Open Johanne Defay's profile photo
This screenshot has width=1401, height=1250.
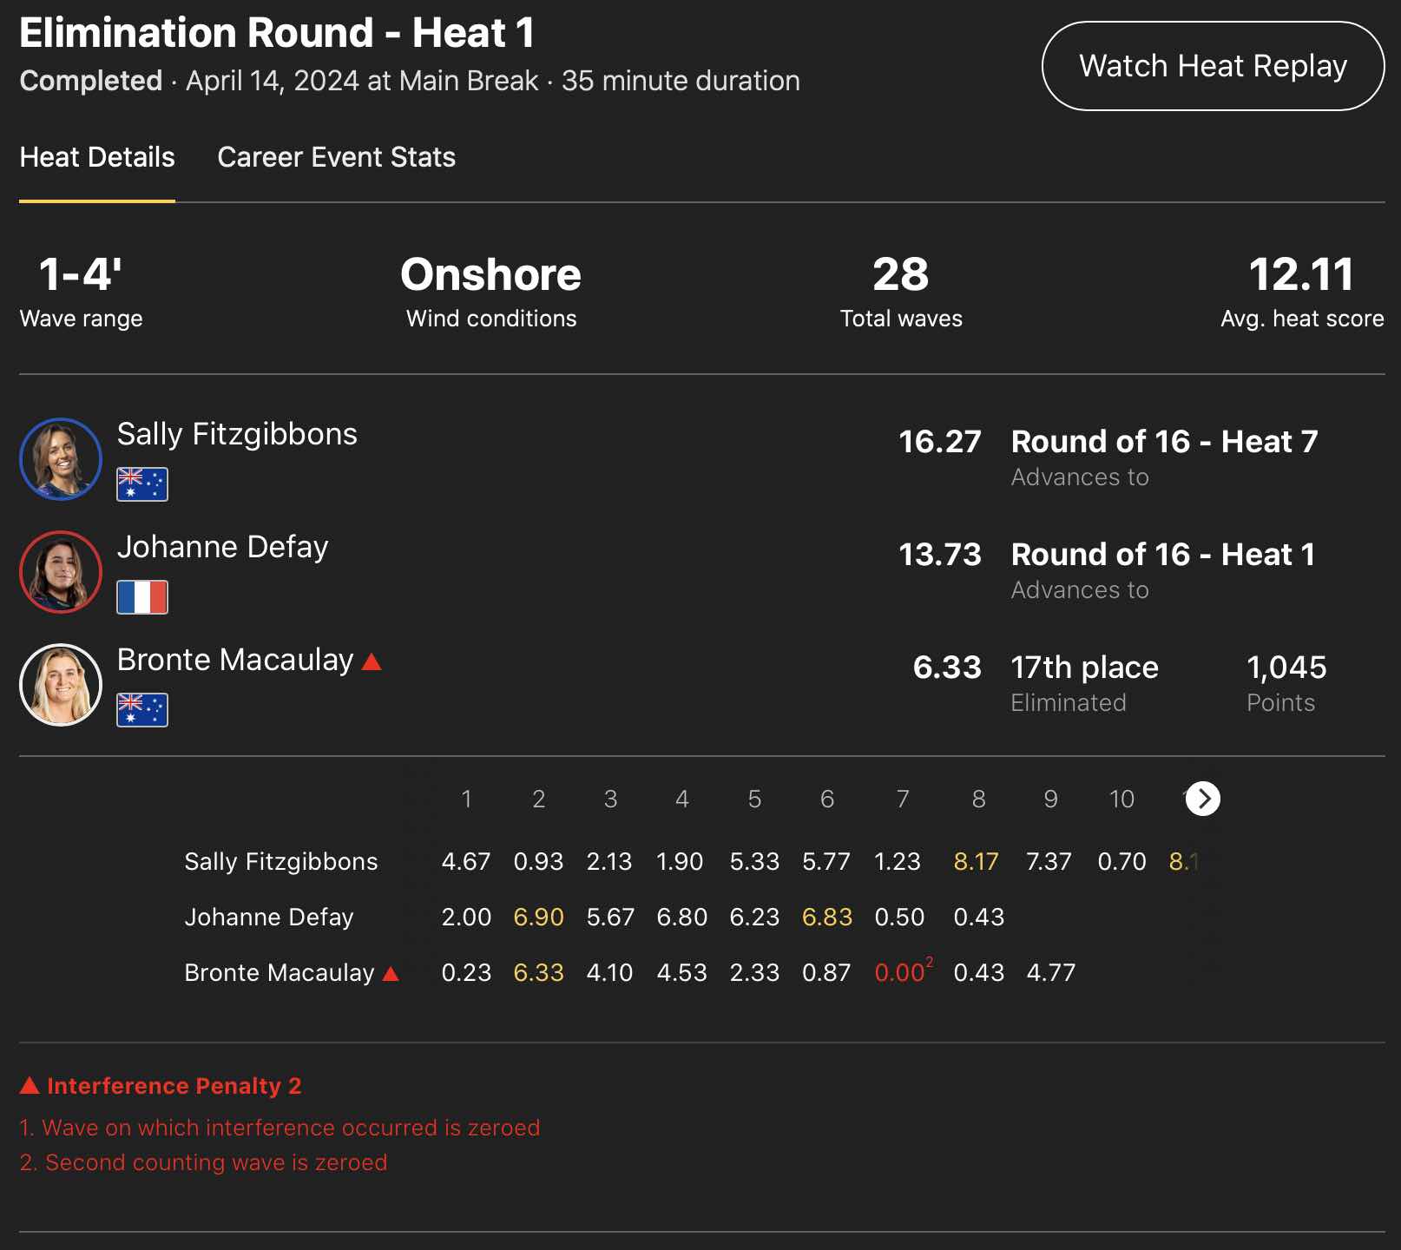pos(61,572)
